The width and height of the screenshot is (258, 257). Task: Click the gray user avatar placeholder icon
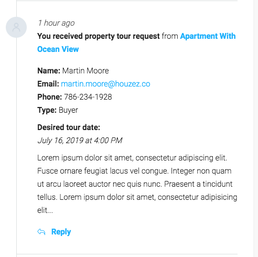[16, 27]
